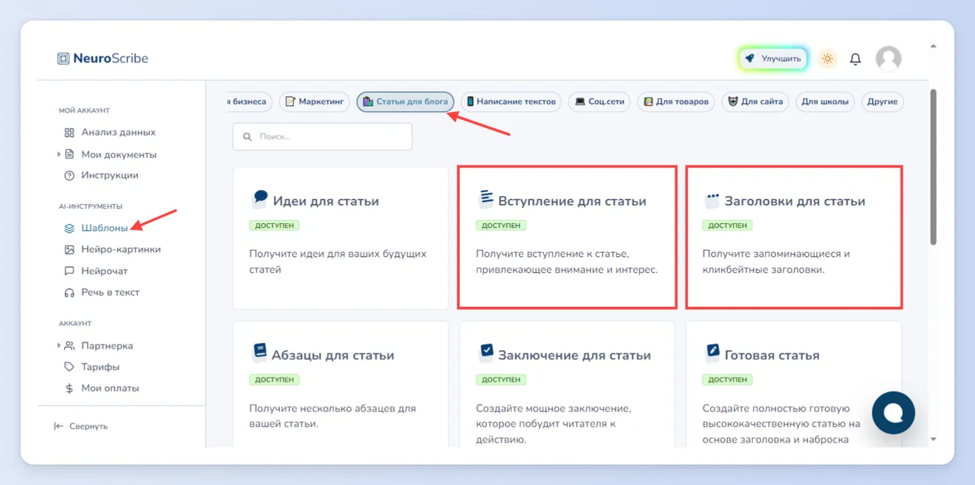Click the scrollbar up arrow

coord(933,47)
